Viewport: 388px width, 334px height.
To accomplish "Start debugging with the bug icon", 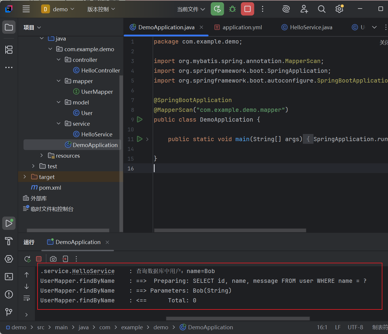I will 232,9.
